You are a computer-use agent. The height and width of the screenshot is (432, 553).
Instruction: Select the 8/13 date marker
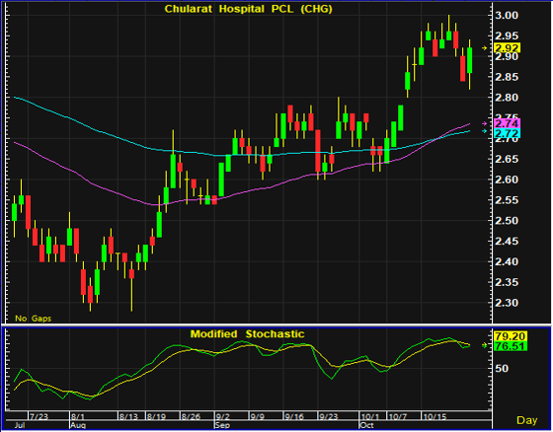click(x=128, y=417)
